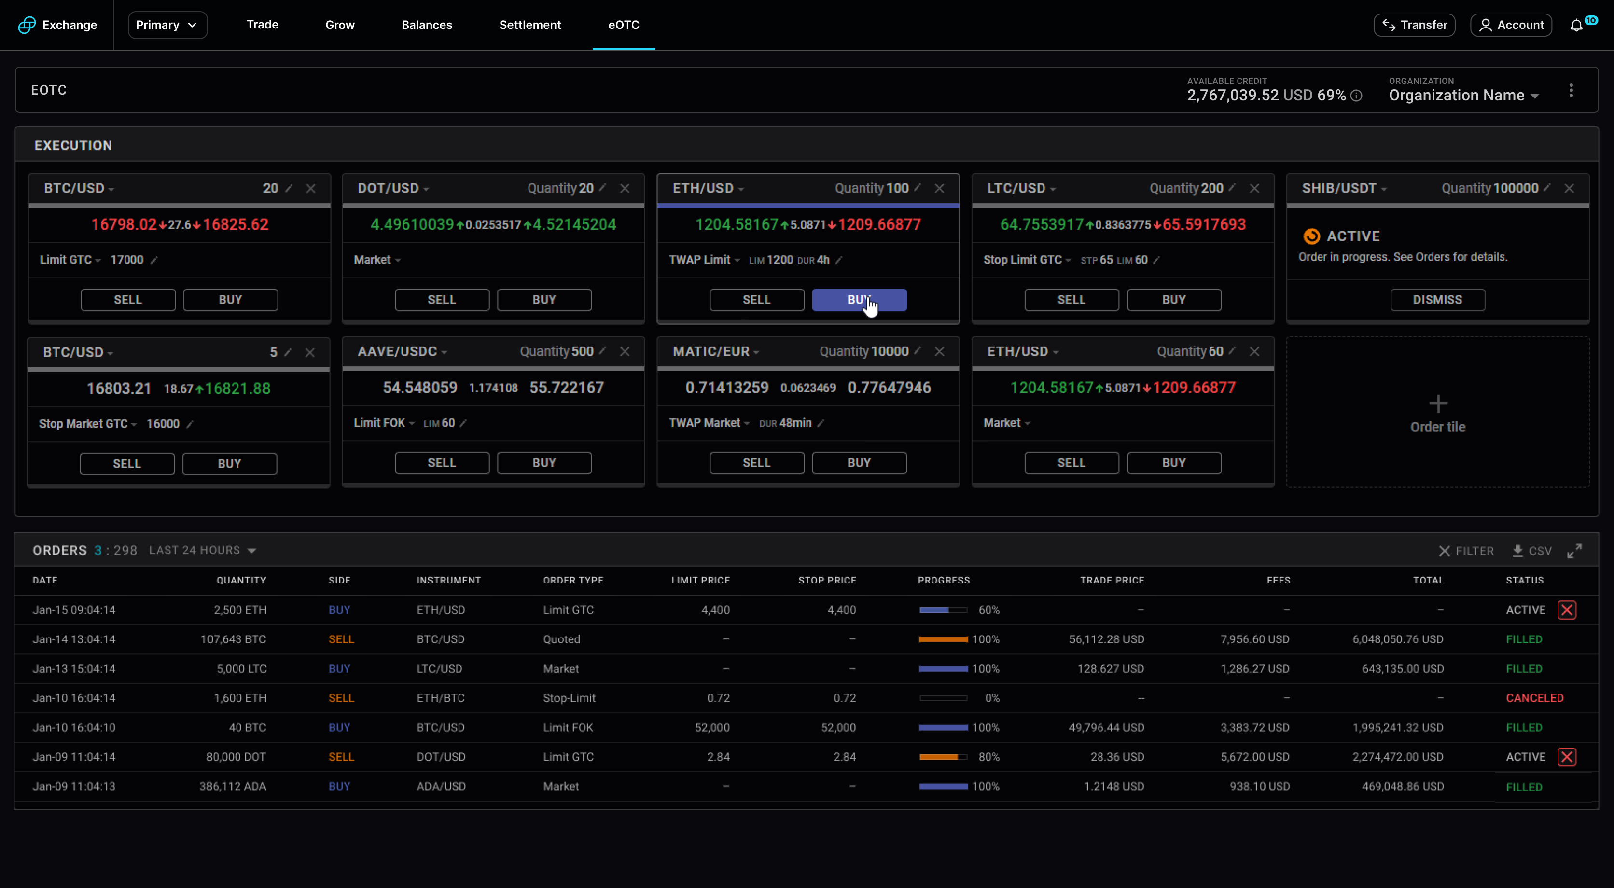The image size is (1614, 888).
Task: Open TWAP Market order type dropdown
Action: tap(709, 423)
